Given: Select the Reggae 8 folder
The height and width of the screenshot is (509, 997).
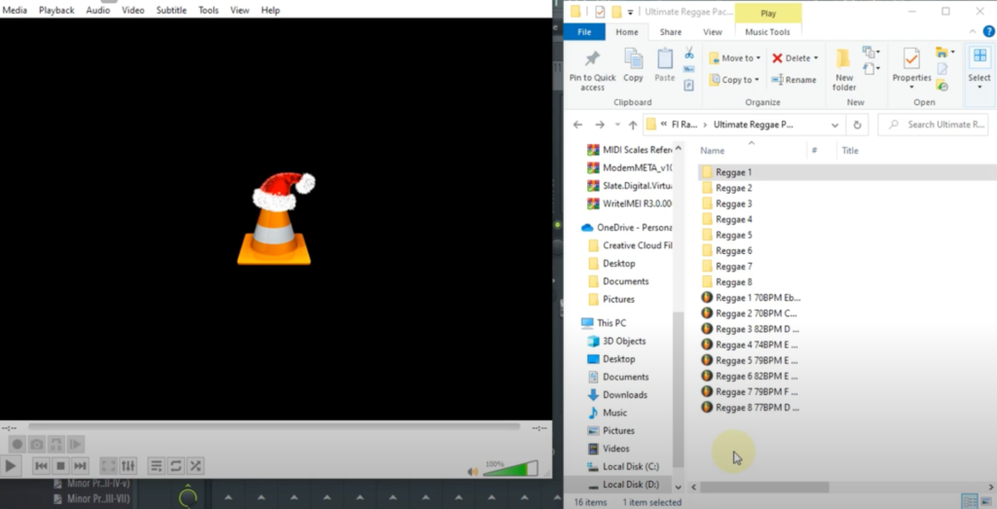Looking at the screenshot, I should click(x=734, y=281).
